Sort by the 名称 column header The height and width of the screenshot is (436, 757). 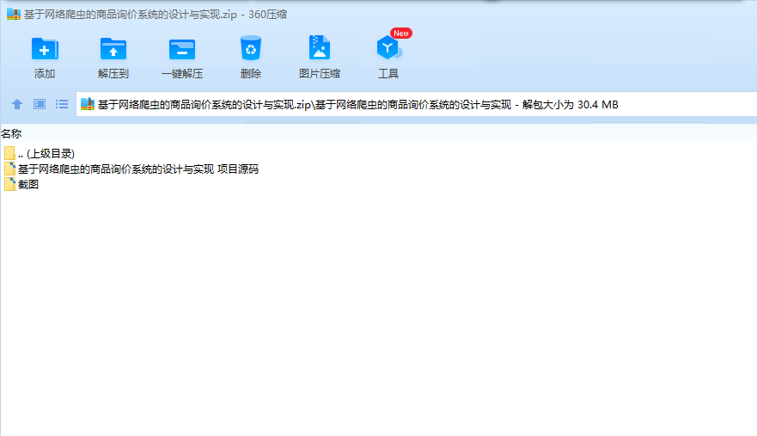(11, 133)
